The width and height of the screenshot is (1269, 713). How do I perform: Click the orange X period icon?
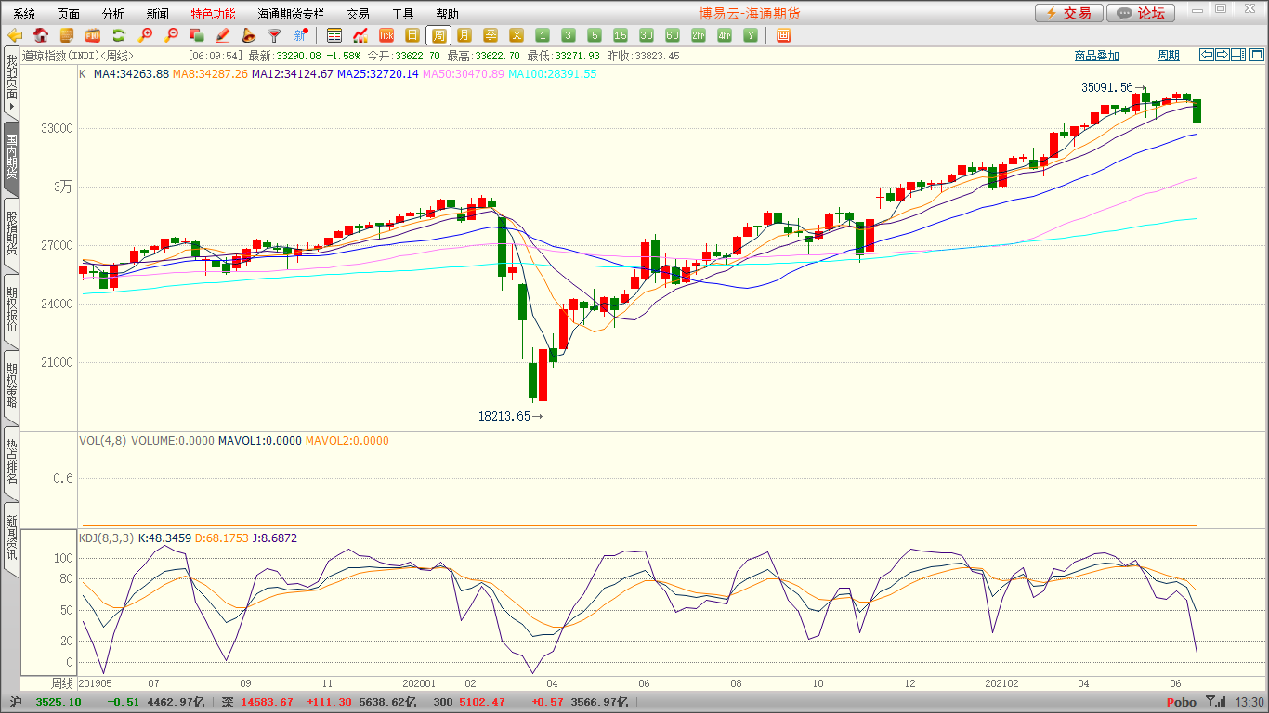tap(517, 35)
